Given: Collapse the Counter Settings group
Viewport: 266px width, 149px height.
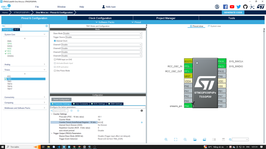Looking at the screenshot, I should pos(52,114).
